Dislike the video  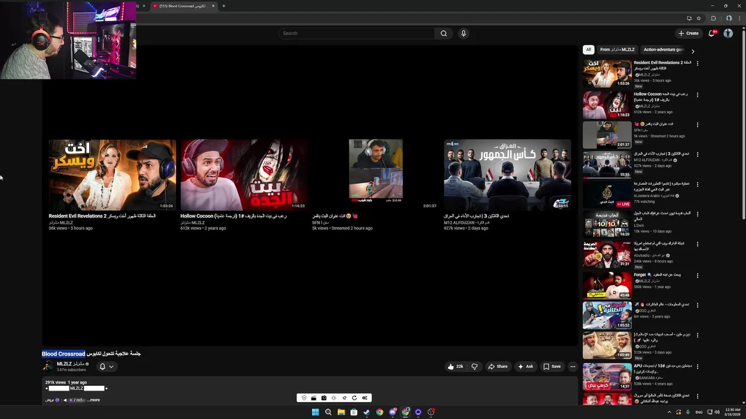point(474,367)
